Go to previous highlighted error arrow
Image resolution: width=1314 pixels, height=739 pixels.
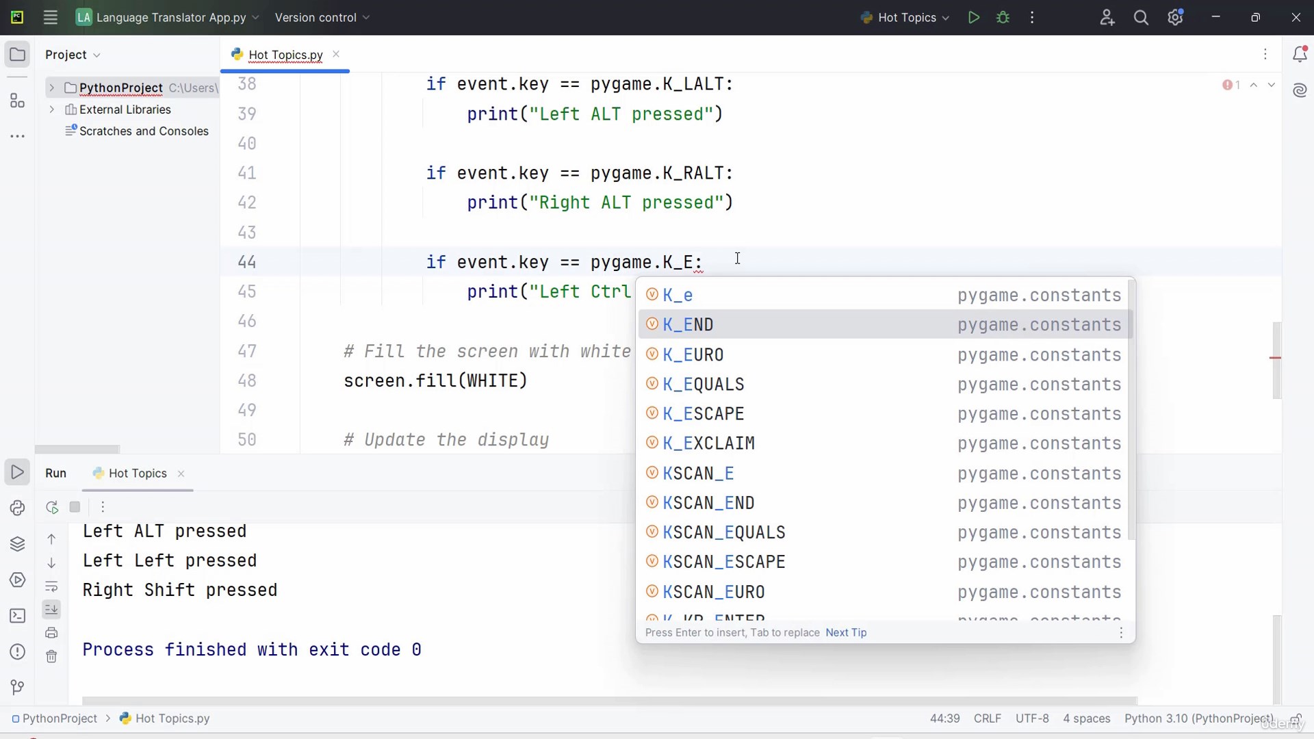(x=1254, y=86)
